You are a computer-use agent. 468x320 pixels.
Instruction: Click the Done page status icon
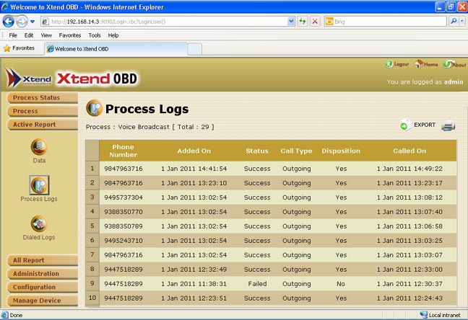(x=4, y=315)
